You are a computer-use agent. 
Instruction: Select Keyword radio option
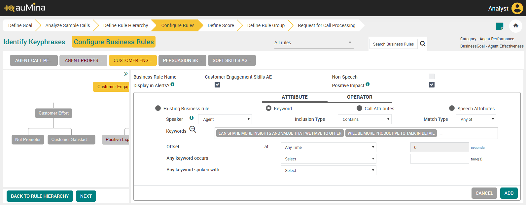268,108
